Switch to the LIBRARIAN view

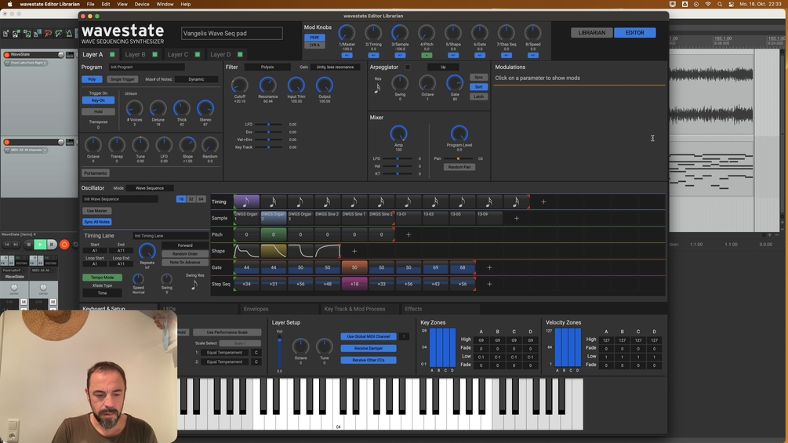[591, 33]
